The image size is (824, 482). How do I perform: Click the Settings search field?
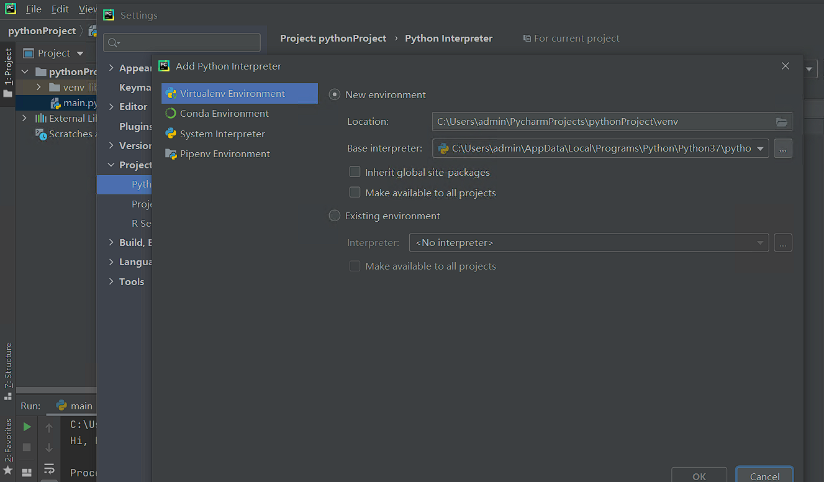coord(182,42)
